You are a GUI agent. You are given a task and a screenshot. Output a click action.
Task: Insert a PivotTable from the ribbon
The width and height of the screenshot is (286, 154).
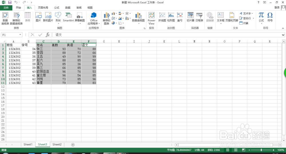(5, 18)
